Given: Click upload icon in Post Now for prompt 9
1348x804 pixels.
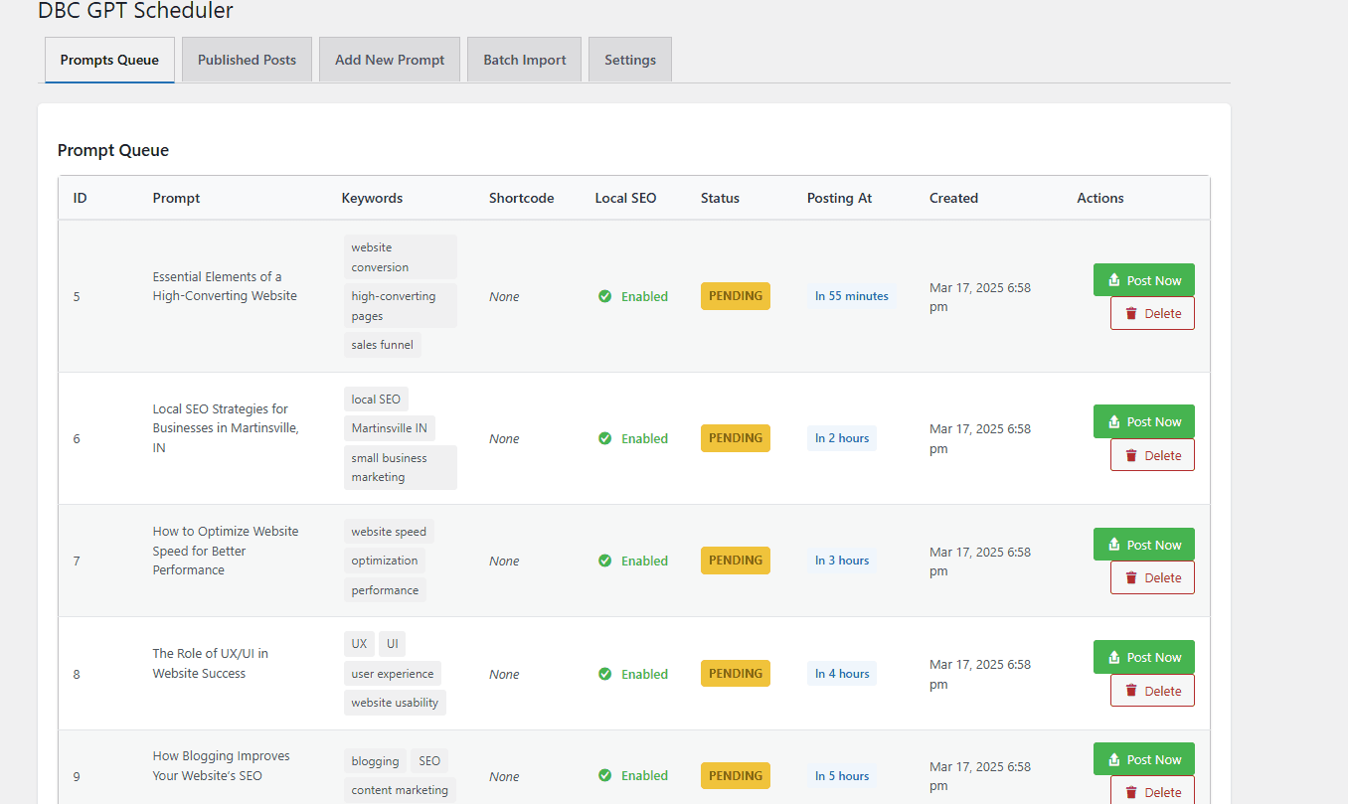Looking at the screenshot, I should (x=1113, y=759).
